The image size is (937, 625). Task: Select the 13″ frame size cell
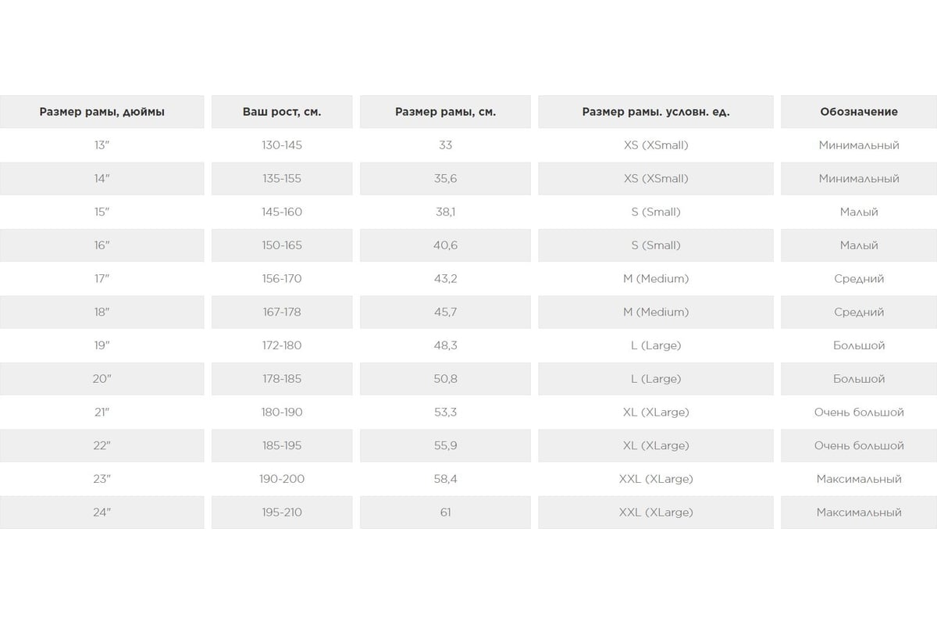click(102, 145)
